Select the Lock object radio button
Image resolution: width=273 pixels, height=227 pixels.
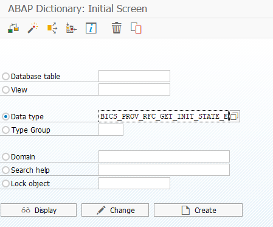[5, 184]
